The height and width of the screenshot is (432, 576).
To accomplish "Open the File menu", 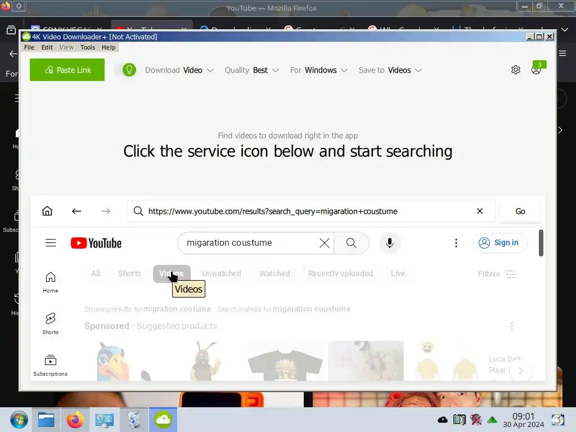I will coord(29,47).
